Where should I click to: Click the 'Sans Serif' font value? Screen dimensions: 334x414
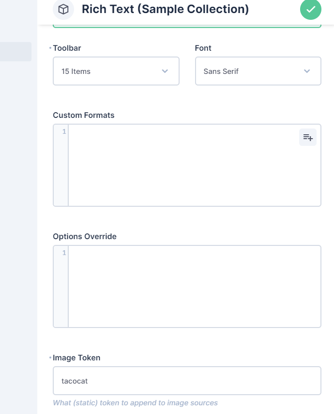(221, 71)
